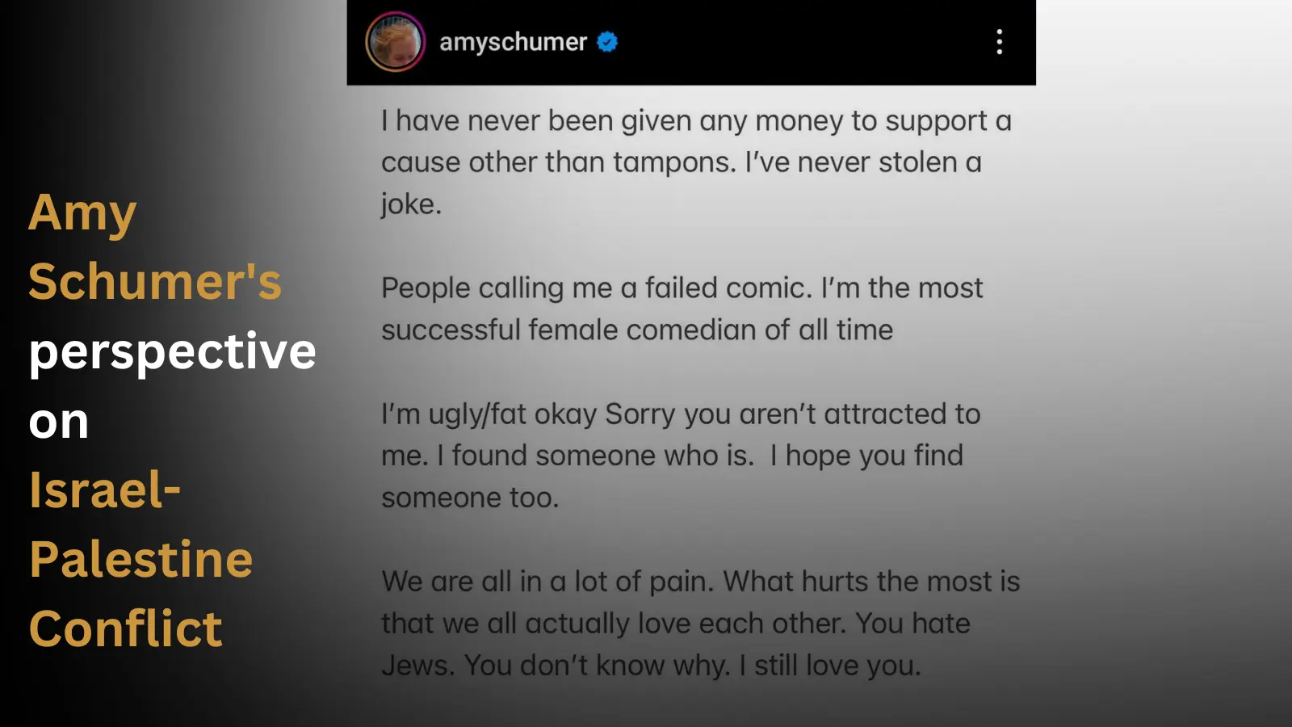Click the gold "Conflict" headline word
This screenshot has height=727, width=1292.
pyautogui.click(x=126, y=629)
